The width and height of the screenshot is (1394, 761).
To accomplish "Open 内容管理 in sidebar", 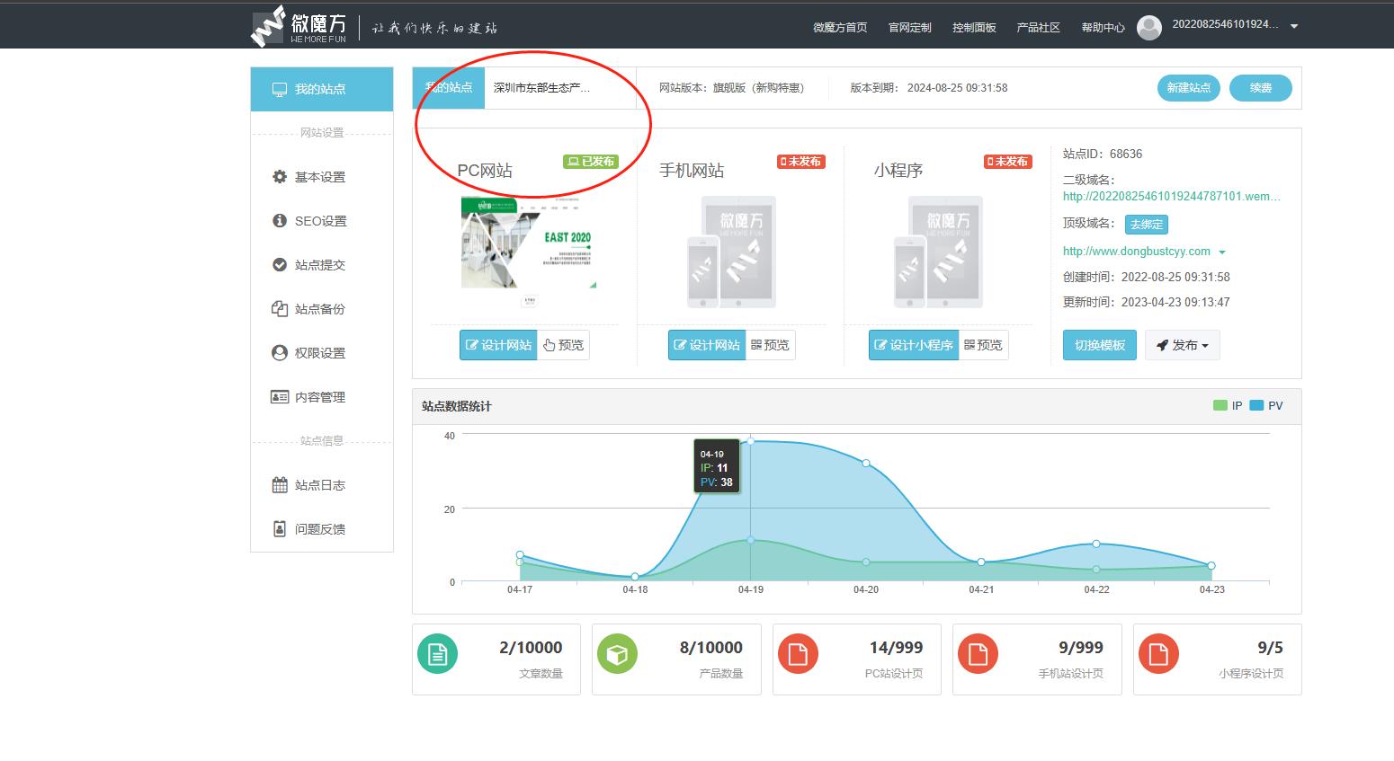I will (x=322, y=397).
